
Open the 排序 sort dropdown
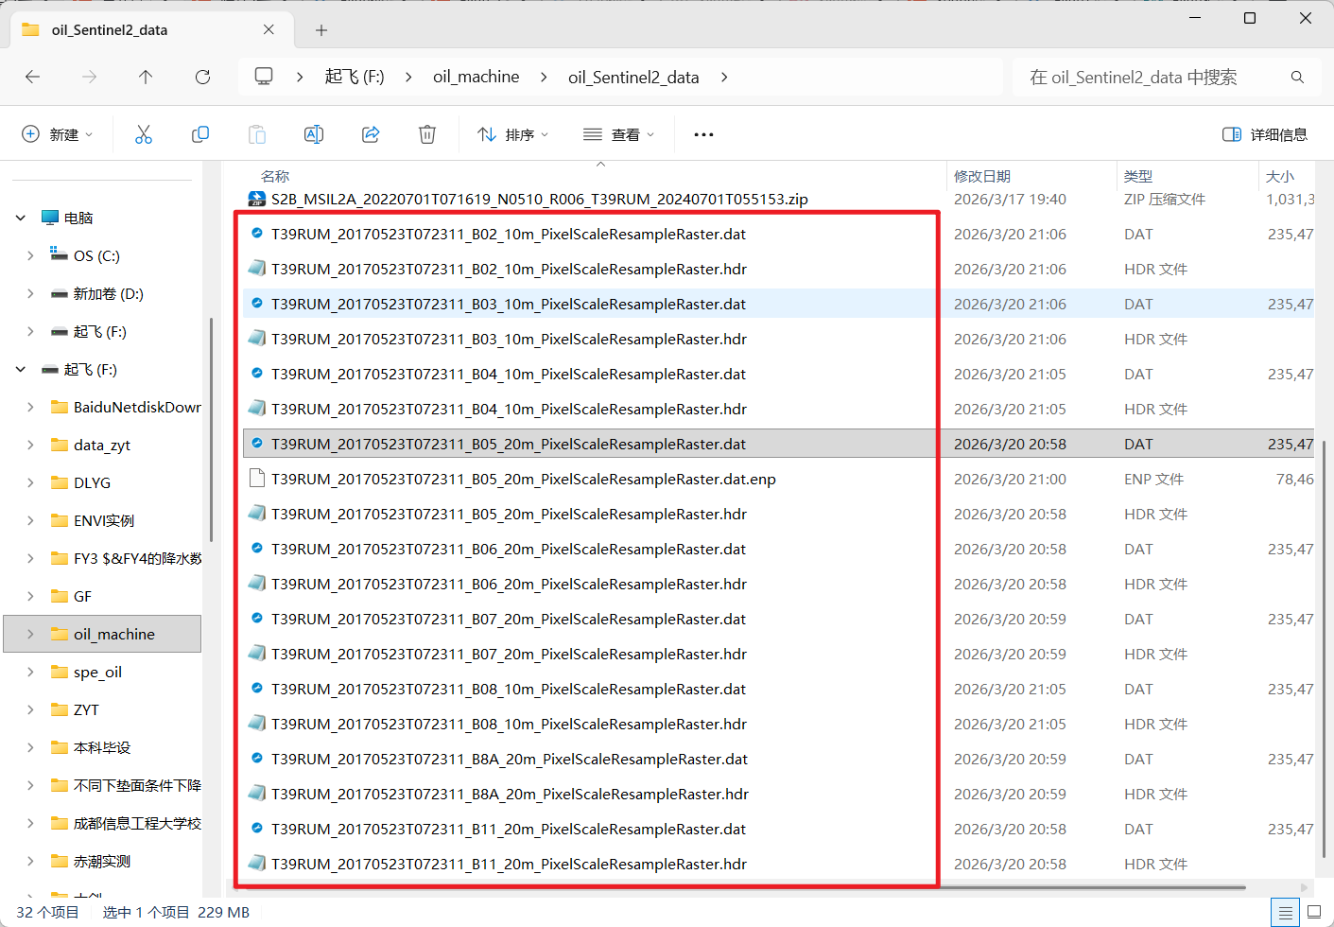[x=513, y=134]
